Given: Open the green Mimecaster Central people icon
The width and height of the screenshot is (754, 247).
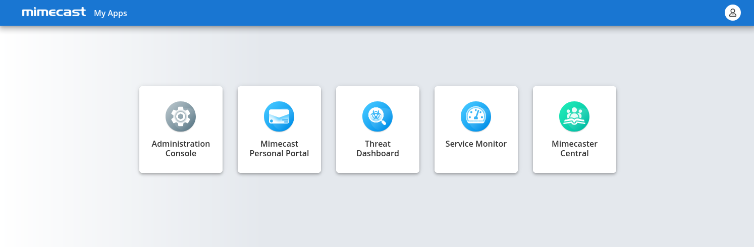Looking at the screenshot, I should click(x=574, y=117).
